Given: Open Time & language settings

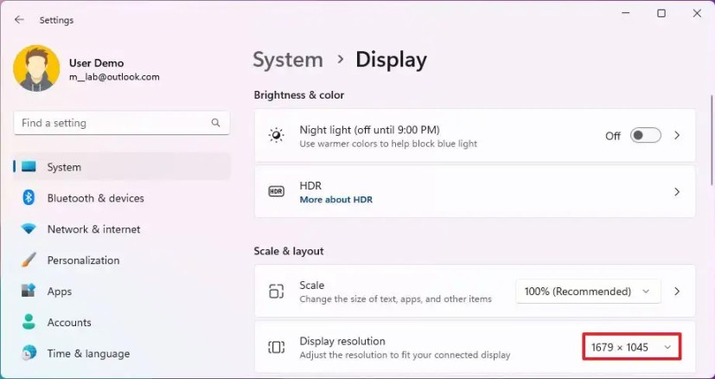Looking at the screenshot, I should (x=122, y=353).
